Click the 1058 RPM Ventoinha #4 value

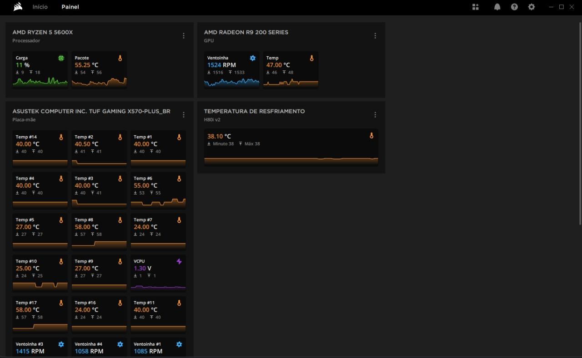89,351
